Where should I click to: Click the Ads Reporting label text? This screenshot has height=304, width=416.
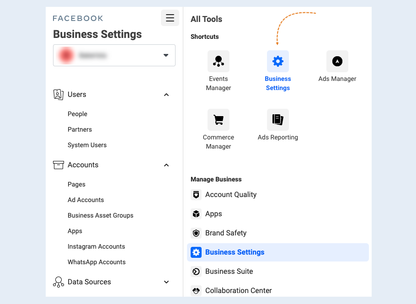pos(278,138)
